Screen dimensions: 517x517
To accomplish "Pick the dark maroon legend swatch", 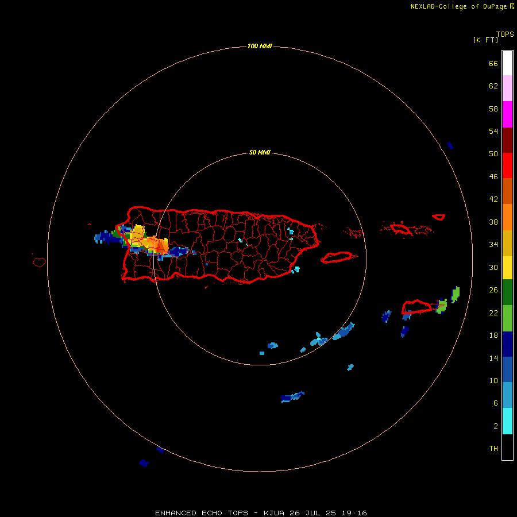I will click(x=507, y=140).
